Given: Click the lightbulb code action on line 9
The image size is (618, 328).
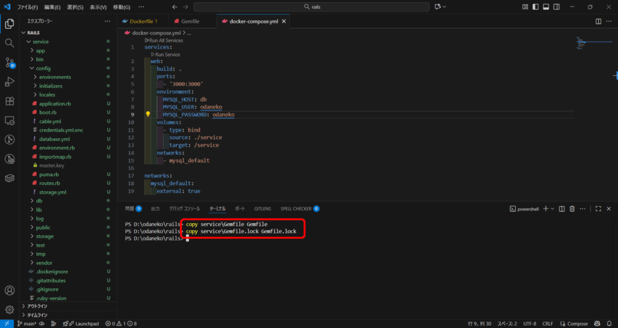Looking at the screenshot, I should point(147,114).
